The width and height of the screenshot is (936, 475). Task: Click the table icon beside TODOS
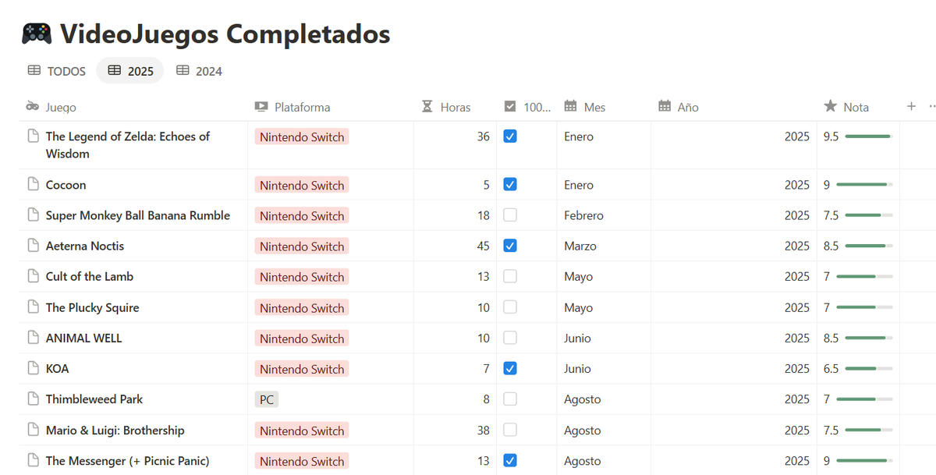click(34, 70)
